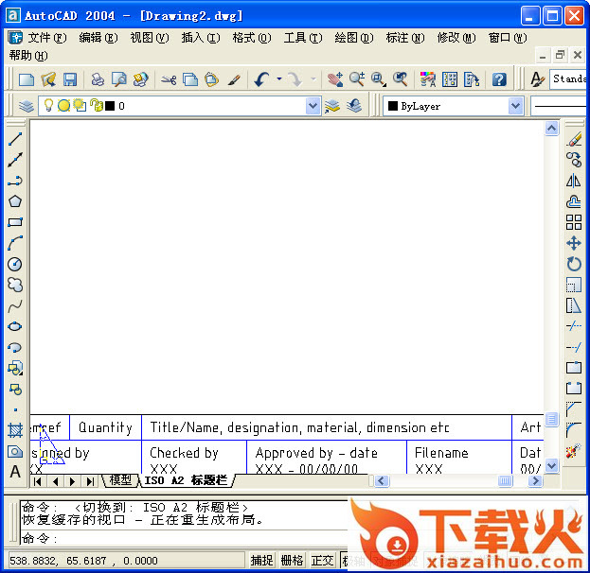Activate Zoom Realtime tool
590x573 pixels.
click(357, 79)
